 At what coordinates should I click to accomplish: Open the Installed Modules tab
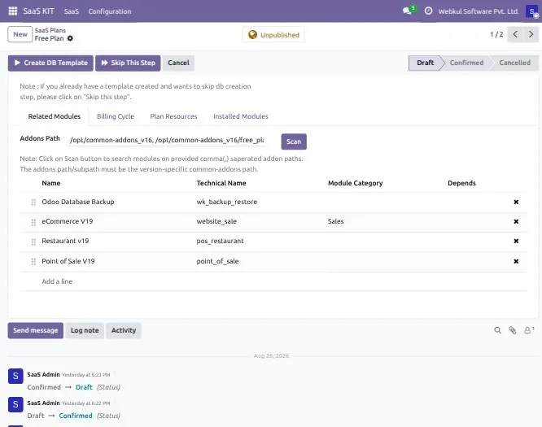point(241,116)
